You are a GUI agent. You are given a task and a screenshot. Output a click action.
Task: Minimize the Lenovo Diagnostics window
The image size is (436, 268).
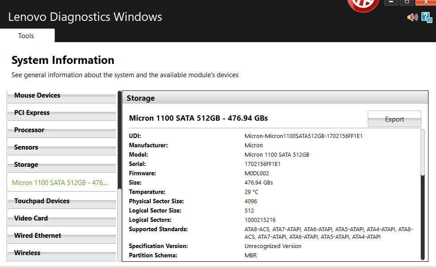391,3
